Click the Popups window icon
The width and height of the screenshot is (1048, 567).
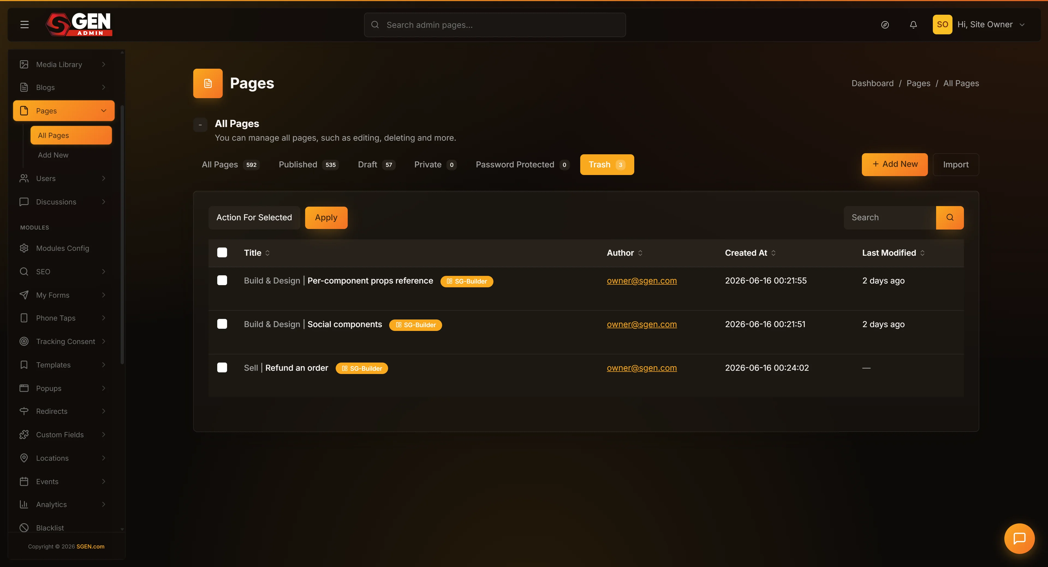point(24,388)
